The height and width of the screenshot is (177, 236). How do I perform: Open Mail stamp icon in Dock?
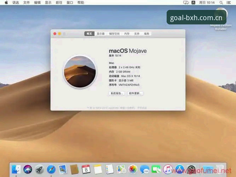point(63,169)
